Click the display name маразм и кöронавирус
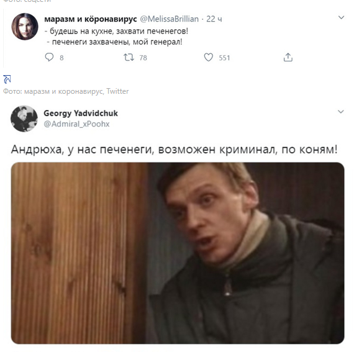354x352 pixels. pyautogui.click(x=91, y=19)
